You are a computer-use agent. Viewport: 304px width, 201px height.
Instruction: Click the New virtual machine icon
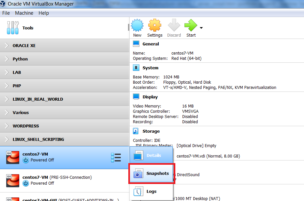pos(137,25)
